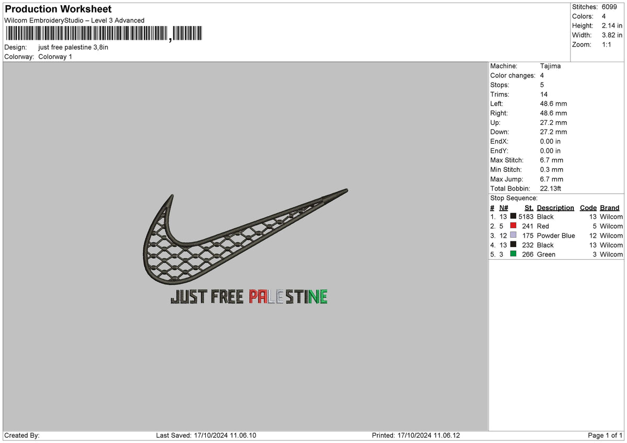Click the 'EndY:' label
The width and height of the screenshot is (627, 443).
point(500,150)
